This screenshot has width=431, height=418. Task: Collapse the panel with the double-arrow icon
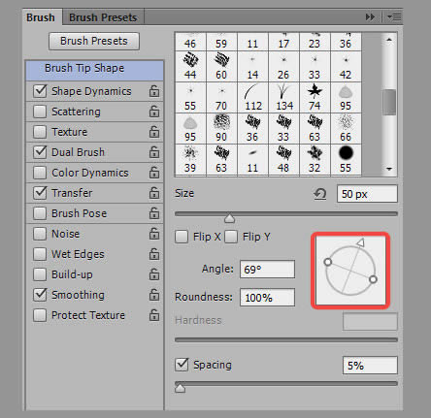370,16
